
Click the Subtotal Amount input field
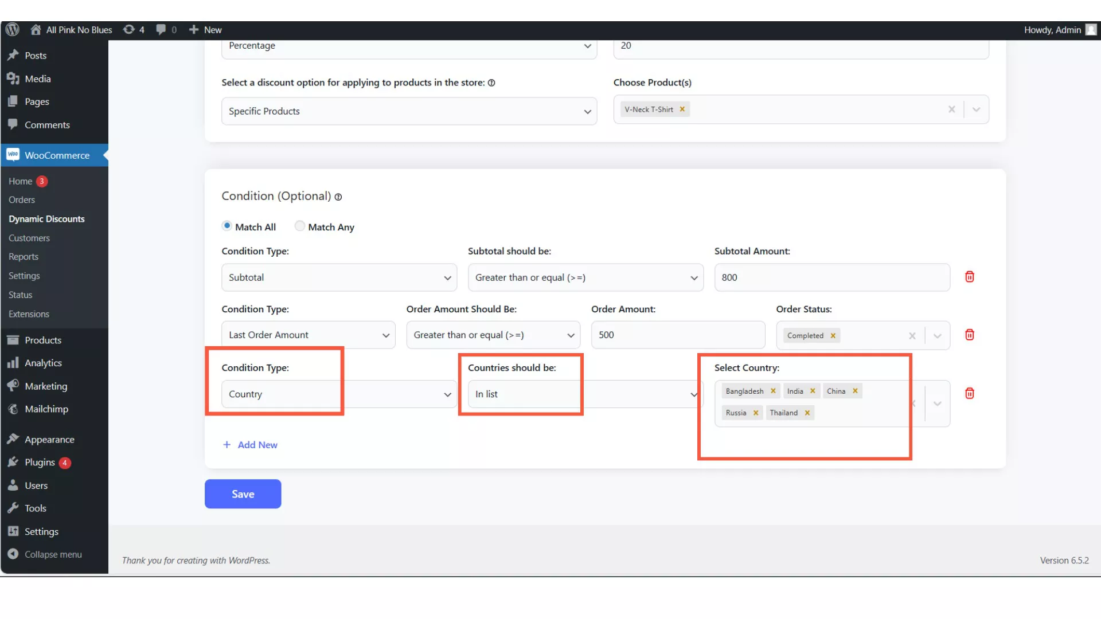tap(832, 277)
